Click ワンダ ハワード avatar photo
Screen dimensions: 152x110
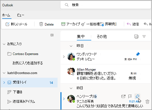(71, 57)
